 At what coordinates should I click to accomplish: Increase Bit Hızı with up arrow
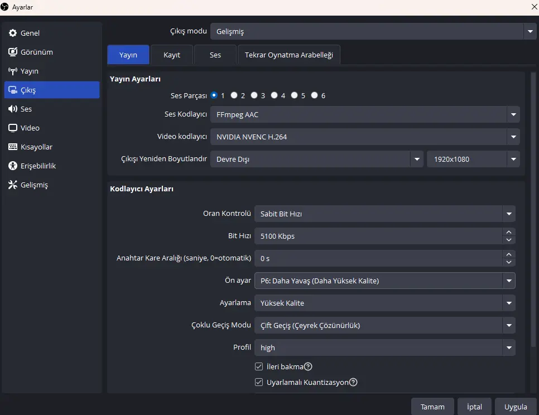[509, 232]
